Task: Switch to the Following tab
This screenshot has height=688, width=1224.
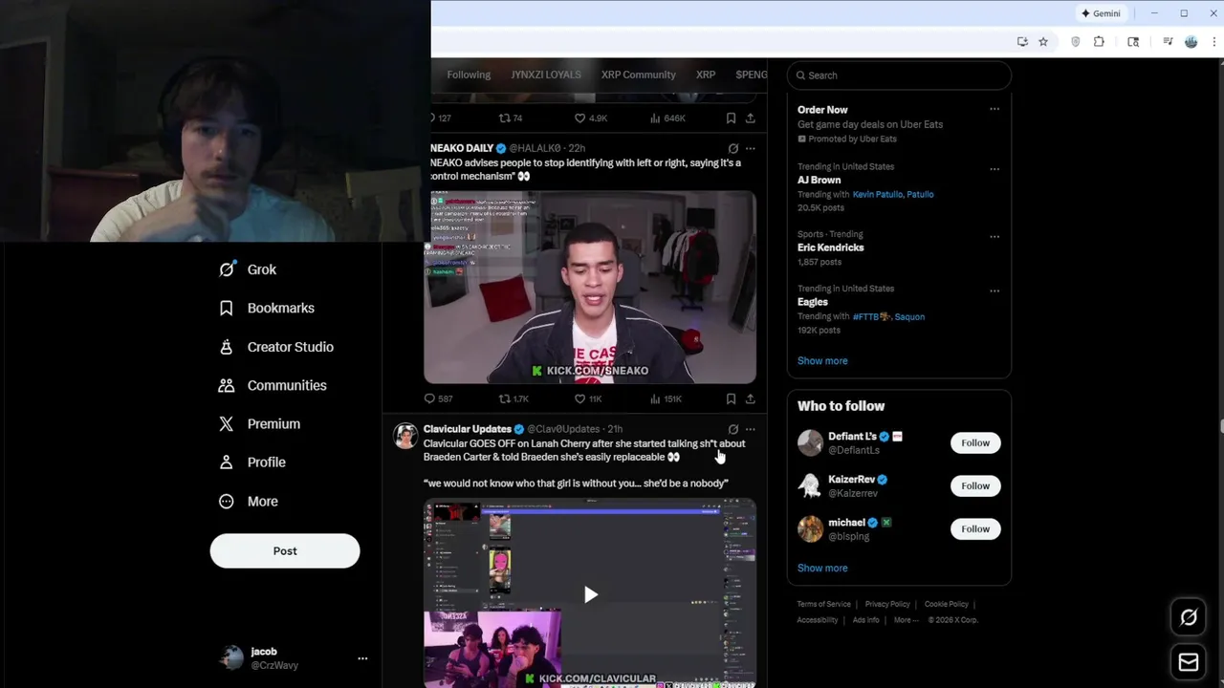Action: pos(469,75)
